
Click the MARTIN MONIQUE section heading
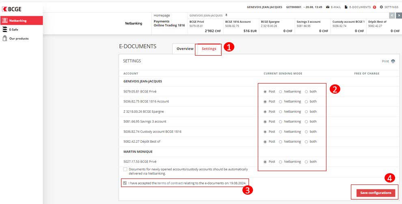pyautogui.click(x=138, y=152)
